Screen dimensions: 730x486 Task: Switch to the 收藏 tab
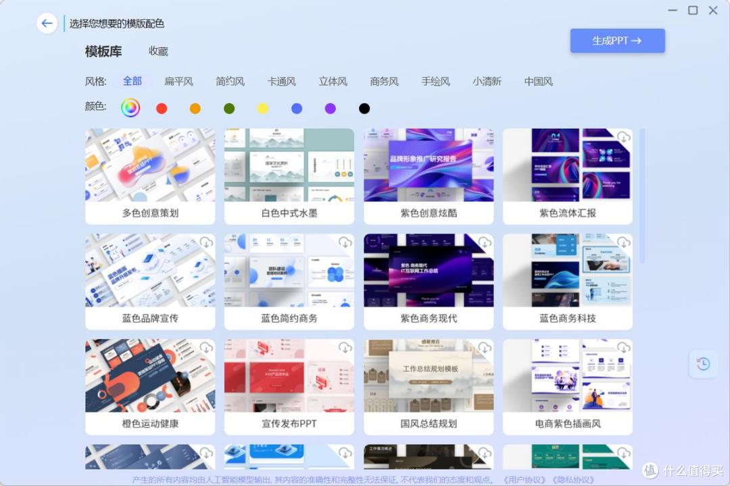(x=158, y=51)
